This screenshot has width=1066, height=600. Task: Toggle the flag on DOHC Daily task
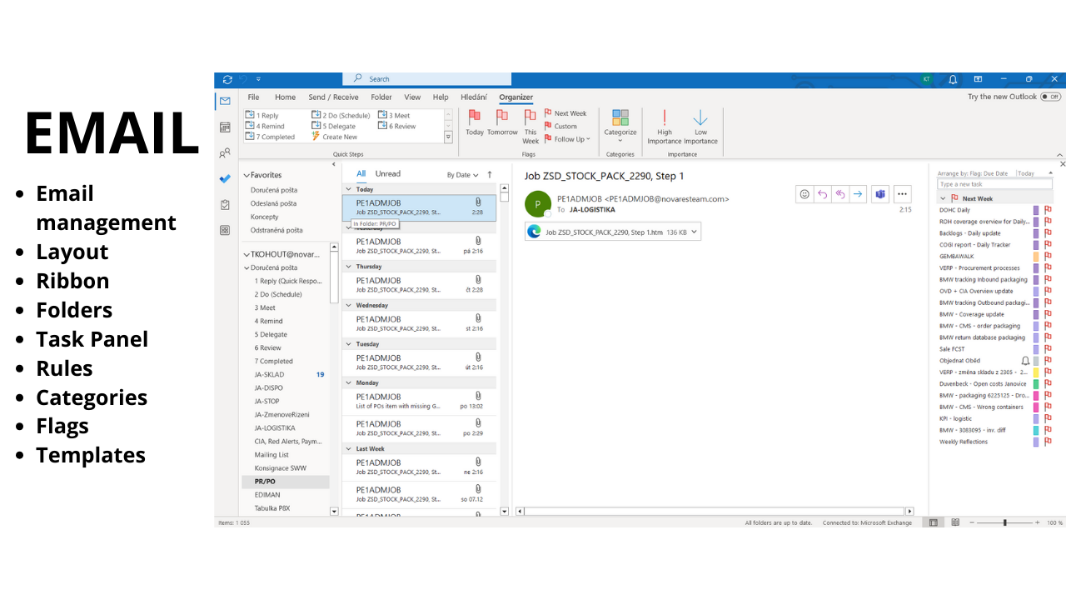click(x=1048, y=210)
